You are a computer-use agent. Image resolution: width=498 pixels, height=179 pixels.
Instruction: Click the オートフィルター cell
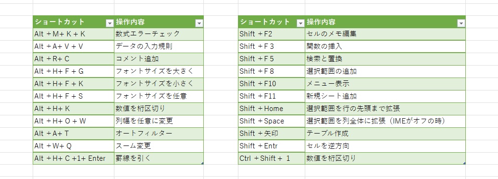coord(159,134)
